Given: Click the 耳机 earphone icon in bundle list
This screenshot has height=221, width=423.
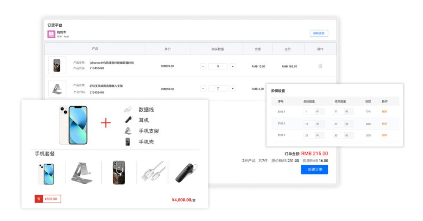Looking at the screenshot, I should coord(129,120).
